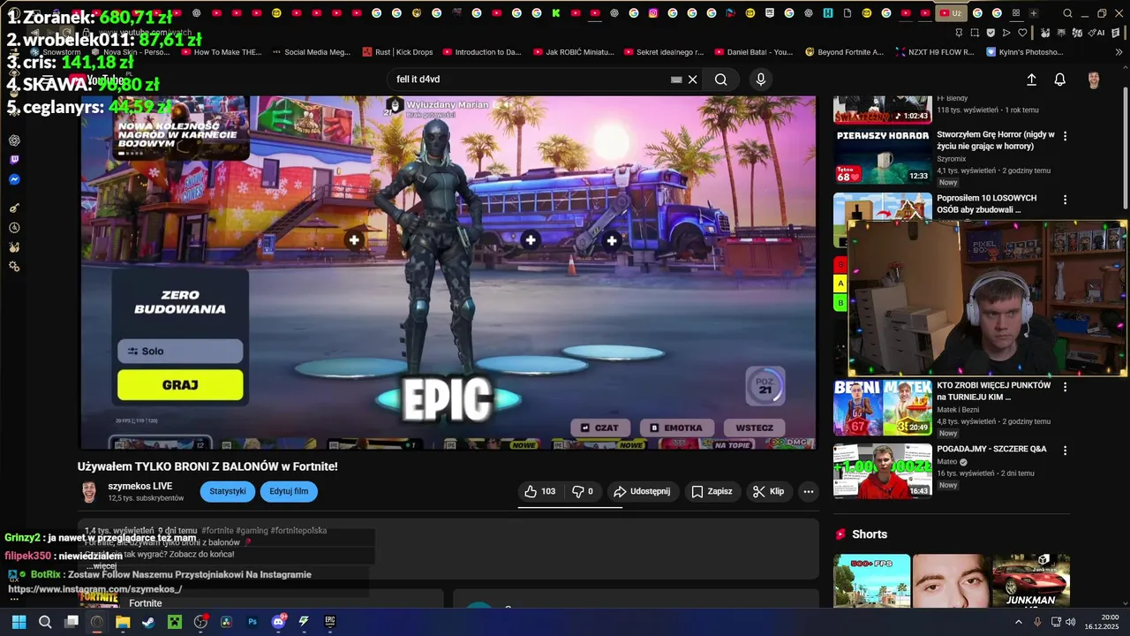Open Snowstorm bookmark
The width and height of the screenshot is (1130, 636).
(x=55, y=52)
